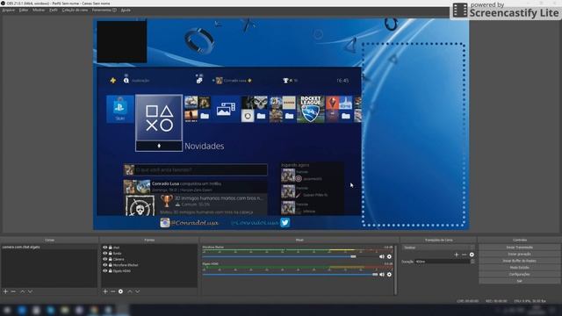Adjust the Duração spinner arrows
The height and width of the screenshot is (316, 562).
pos(472,262)
